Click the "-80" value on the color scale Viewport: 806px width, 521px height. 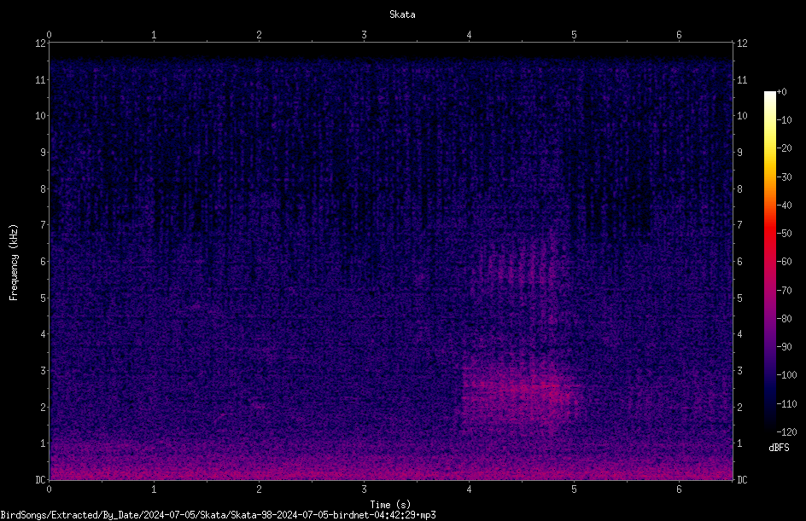(x=784, y=319)
